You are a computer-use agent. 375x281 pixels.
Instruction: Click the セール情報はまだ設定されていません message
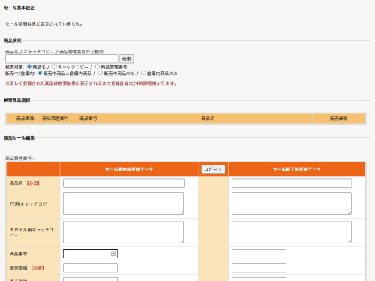[43, 24]
